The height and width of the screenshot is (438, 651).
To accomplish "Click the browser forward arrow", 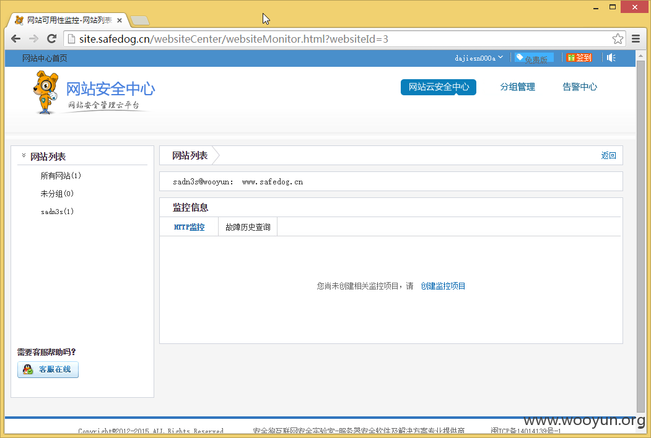I will [33, 39].
